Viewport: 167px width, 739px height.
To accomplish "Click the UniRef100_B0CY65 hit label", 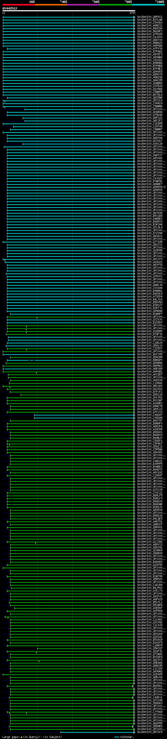I will pos(150,354).
